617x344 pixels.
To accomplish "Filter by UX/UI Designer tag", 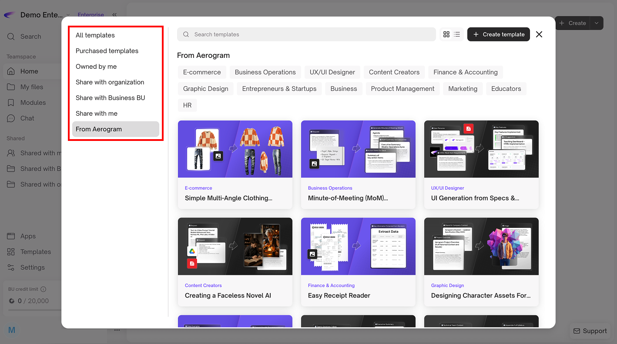I will tap(332, 72).
